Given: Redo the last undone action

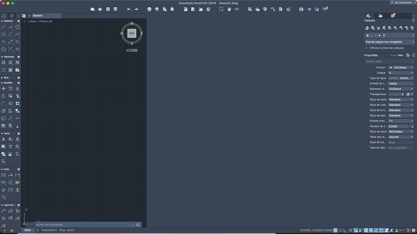Looking at the screenshot, I should (136, 9).
